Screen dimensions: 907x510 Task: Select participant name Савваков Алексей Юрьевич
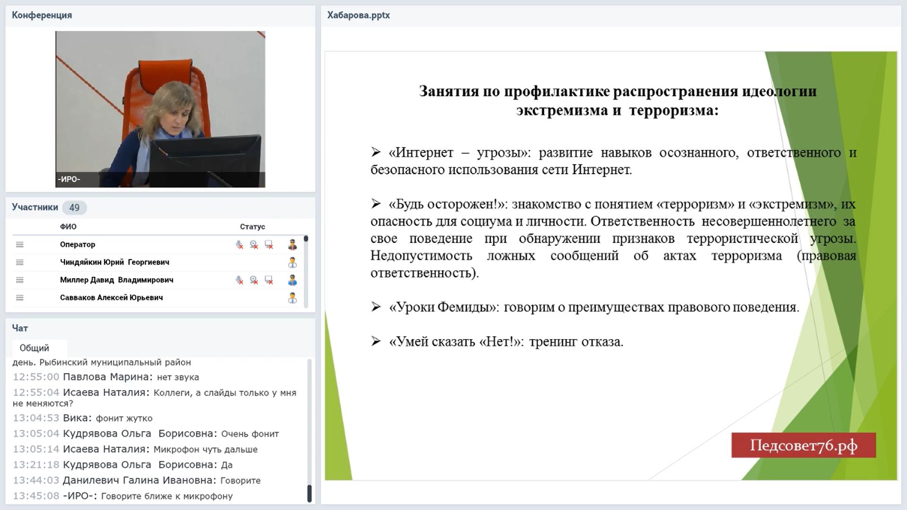click(111, 297)
